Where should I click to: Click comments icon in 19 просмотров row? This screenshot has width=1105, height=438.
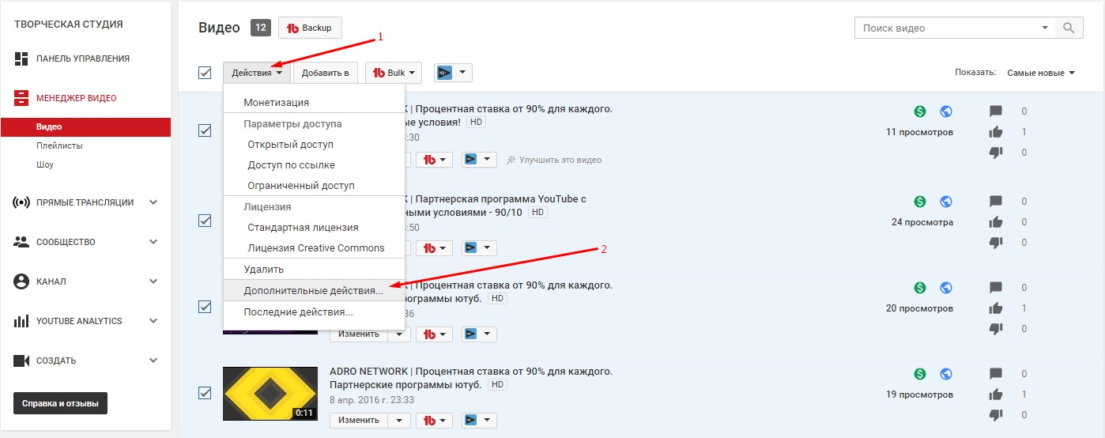point(996,374)
